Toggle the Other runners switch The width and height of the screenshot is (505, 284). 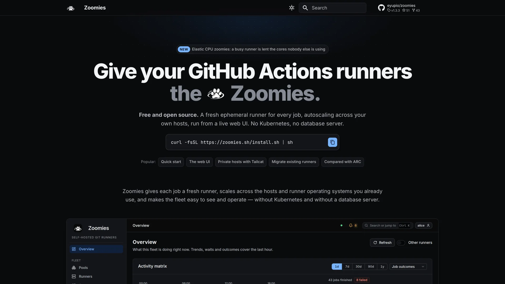click(x=401, y=243)
